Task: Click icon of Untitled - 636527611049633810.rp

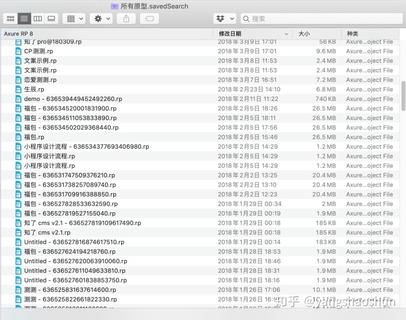Action: (x=18, y=271)
